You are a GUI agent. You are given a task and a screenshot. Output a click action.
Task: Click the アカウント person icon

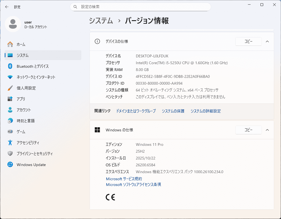[x=10, y=110]
